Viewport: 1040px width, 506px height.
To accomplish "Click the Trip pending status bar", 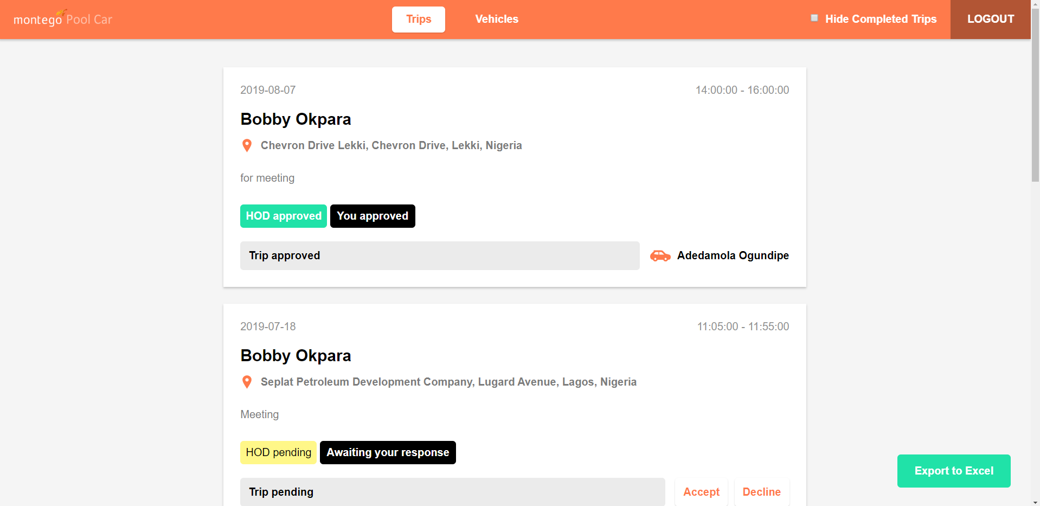I will click(x=453, y=492).
